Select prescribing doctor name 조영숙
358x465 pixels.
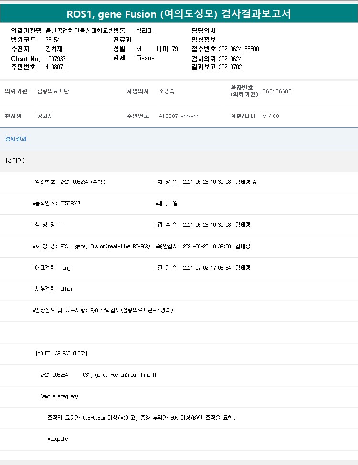pyautogui.click(x=167, y=91)
